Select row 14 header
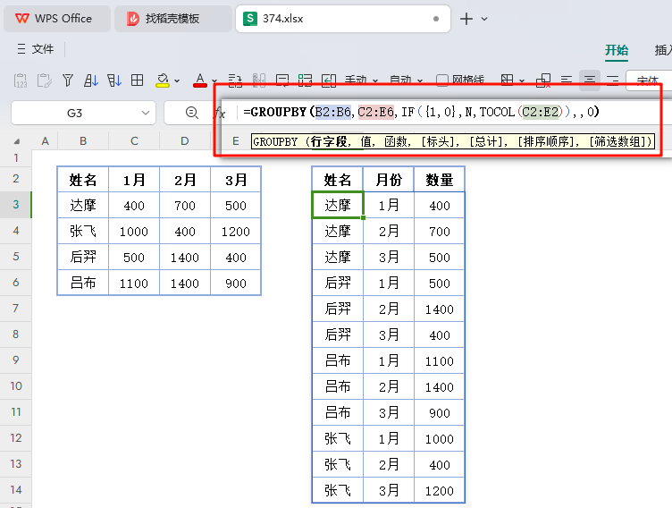Screen dimensions: 672x508 click(16, 489)
